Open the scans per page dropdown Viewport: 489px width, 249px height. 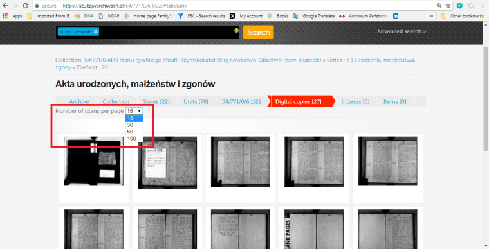click(134, 111)
